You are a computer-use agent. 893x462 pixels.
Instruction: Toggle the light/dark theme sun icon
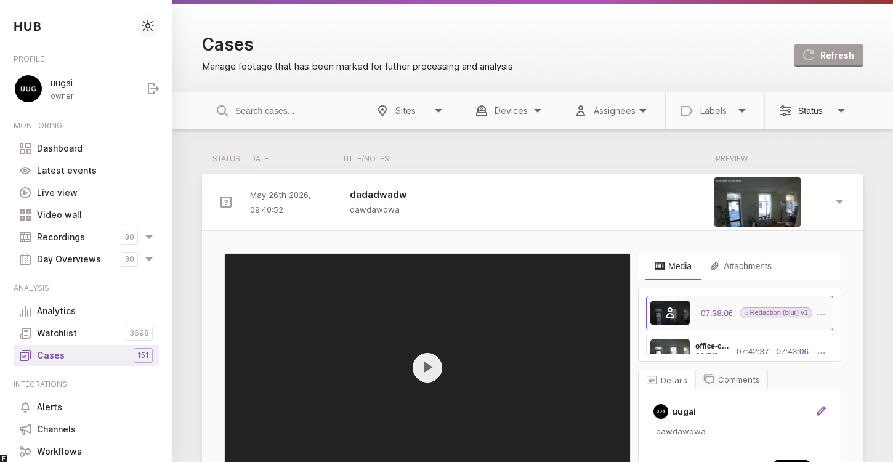click(x=148, y=26)
